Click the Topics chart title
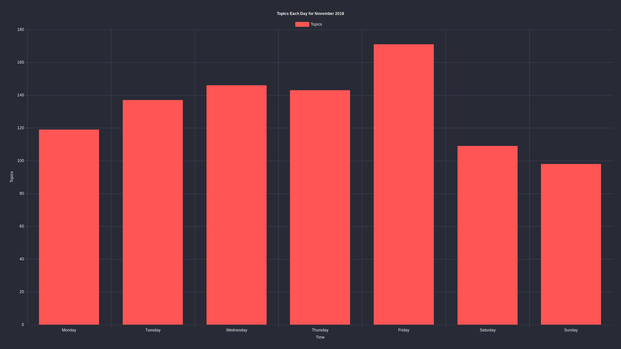The height and width of the screenshot is (349, 621). 310,13
